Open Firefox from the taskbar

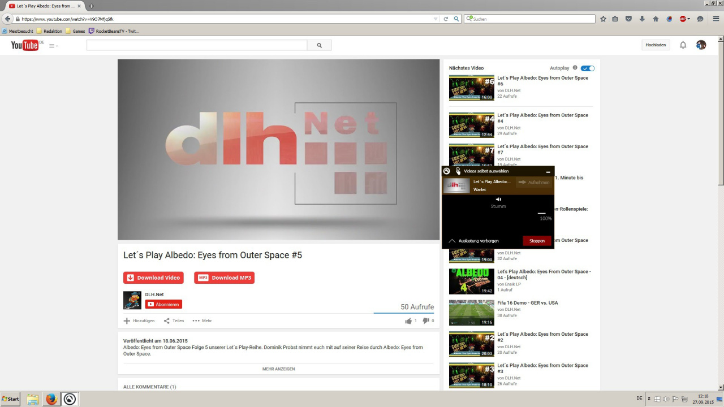pos(51,399)
